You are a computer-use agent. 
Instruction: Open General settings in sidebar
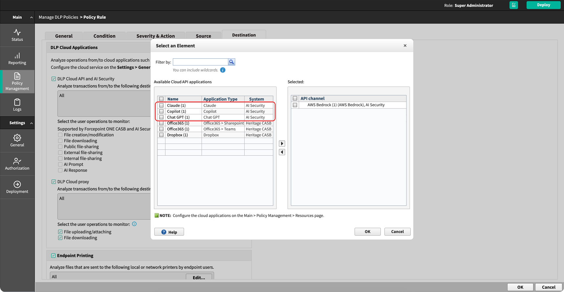[x=17, y=141]
